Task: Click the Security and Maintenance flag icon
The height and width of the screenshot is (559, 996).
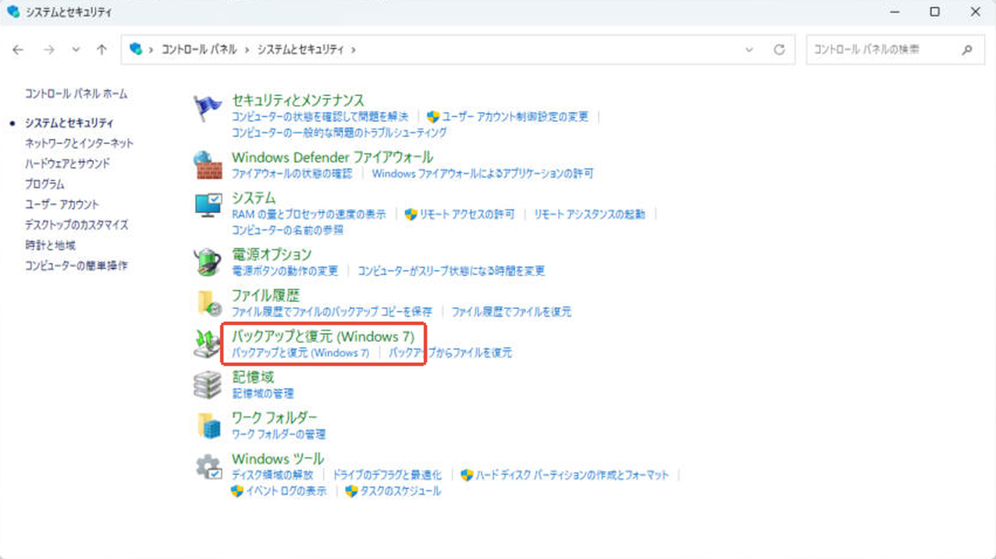Action: (208, 108)
